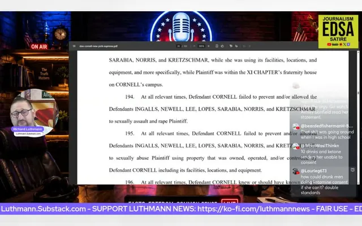The width and height of the screenshot is (362, 226).
Task: Click the YouTube icon on EDSA badge
Action: 329,44
